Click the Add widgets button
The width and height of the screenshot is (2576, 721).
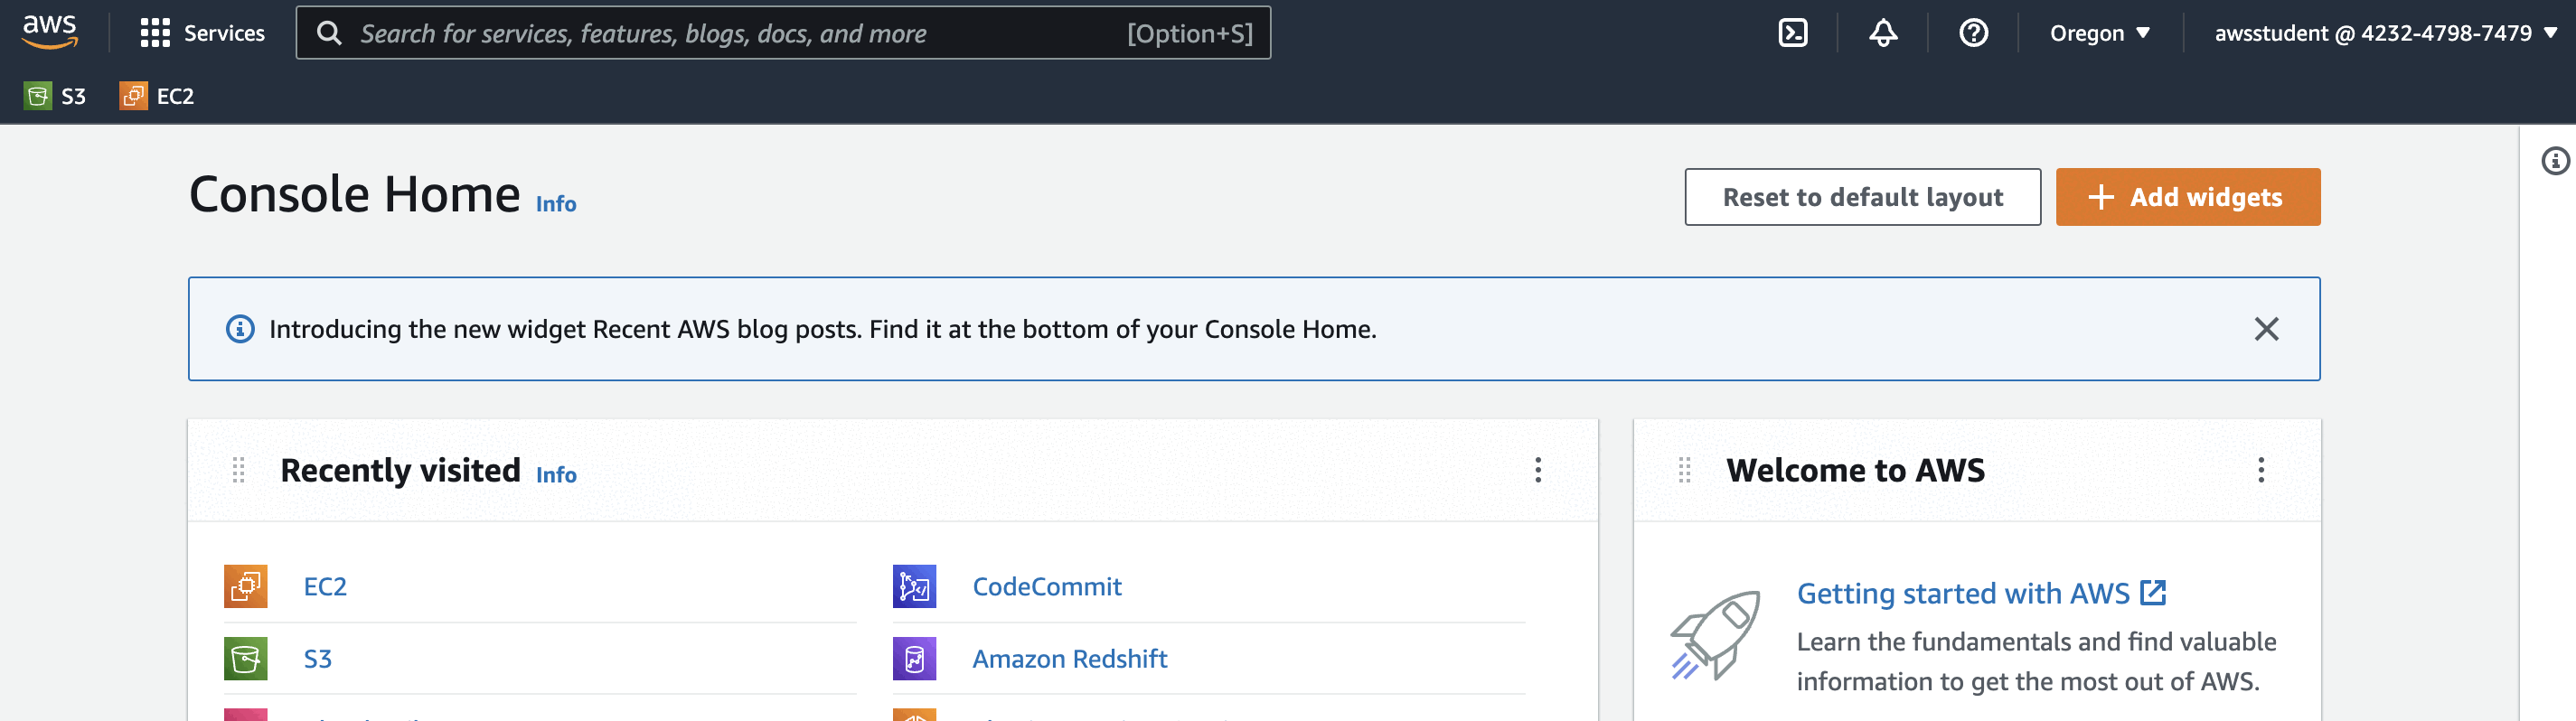2187,197
